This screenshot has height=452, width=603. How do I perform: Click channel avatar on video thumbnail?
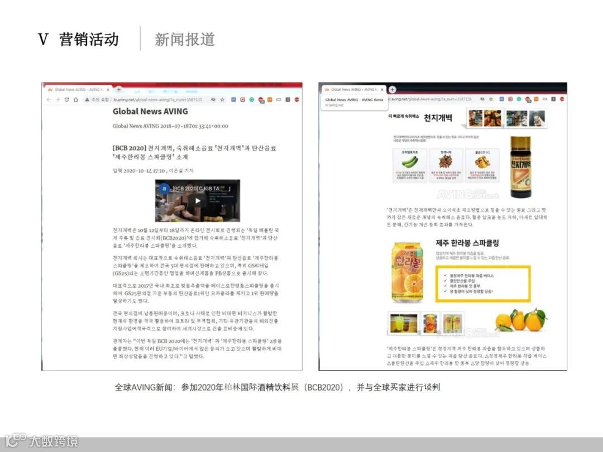[164, 189]
